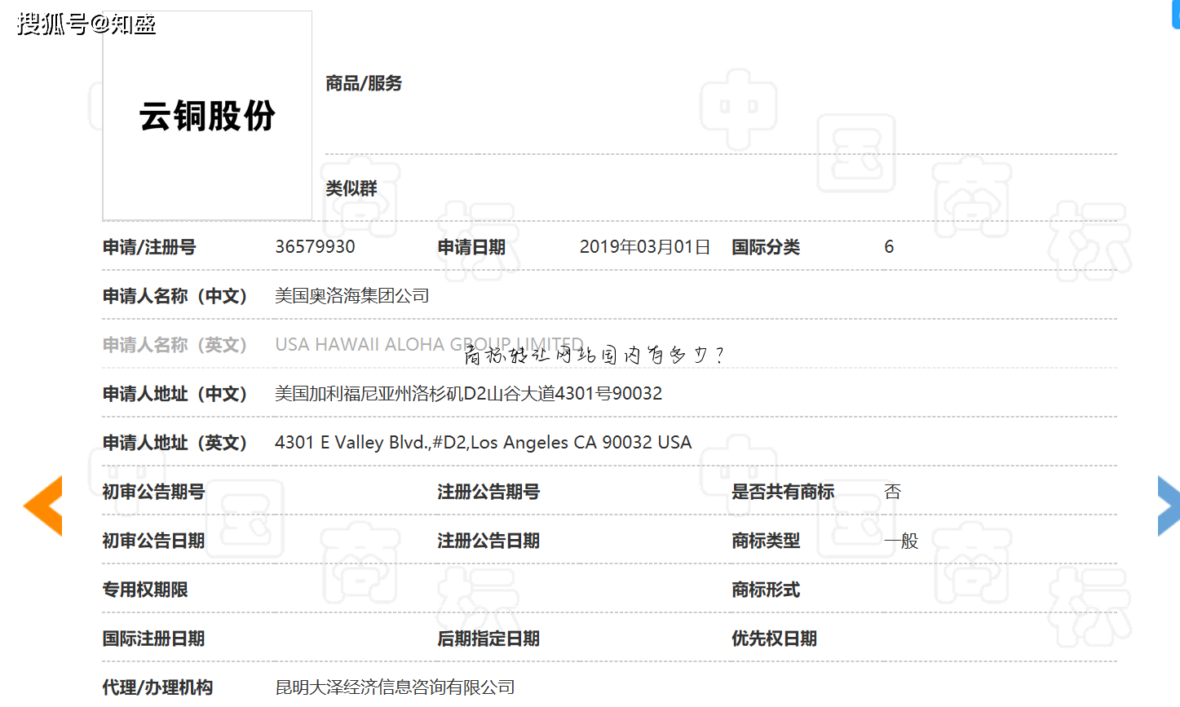Click the 申请人名称（英文） label
The width and height of the screenshot is (1180, 707).
click(175, 345)
